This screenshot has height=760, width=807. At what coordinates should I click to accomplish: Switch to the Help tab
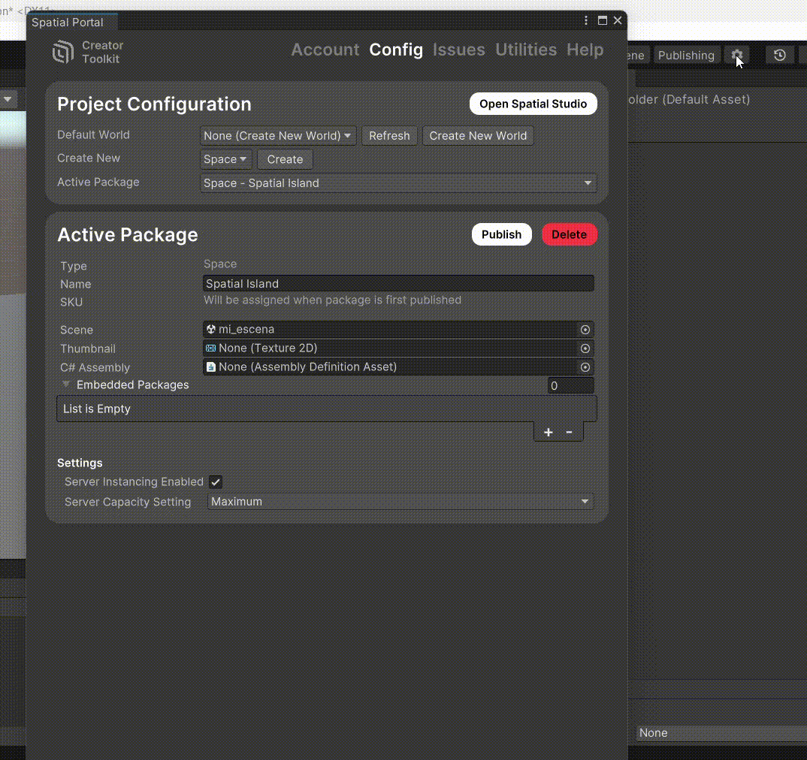tap(585, 50)
